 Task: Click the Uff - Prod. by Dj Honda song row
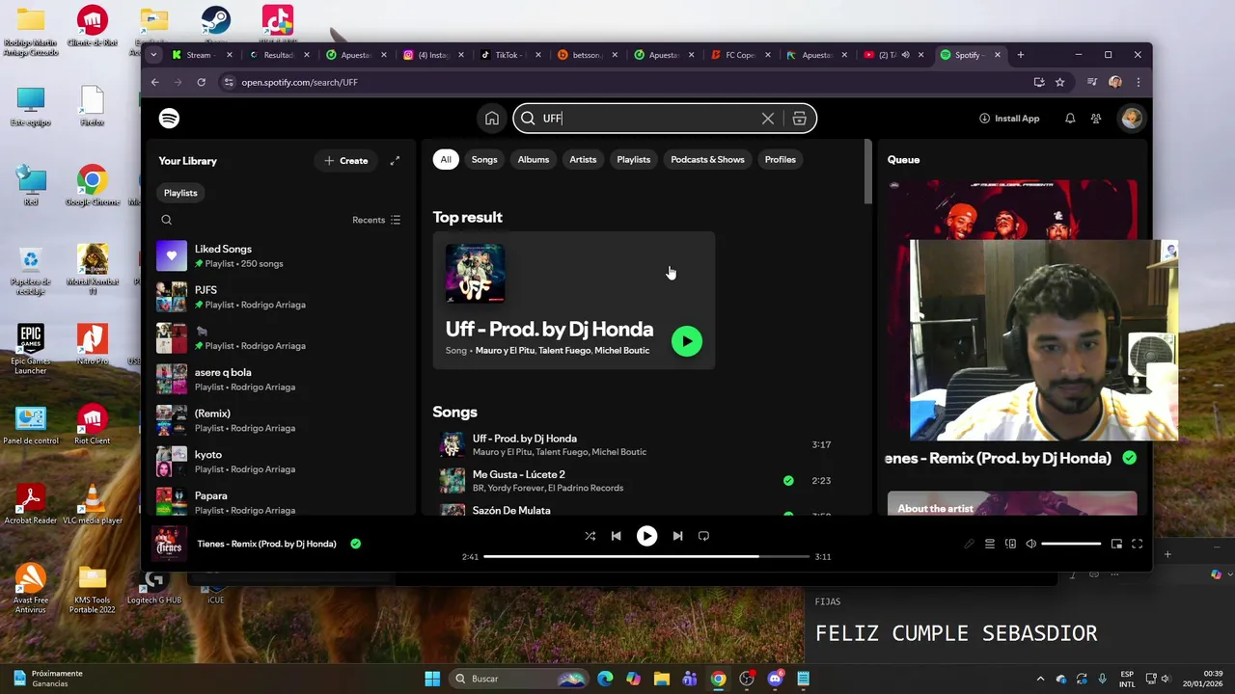click(635, 444)
